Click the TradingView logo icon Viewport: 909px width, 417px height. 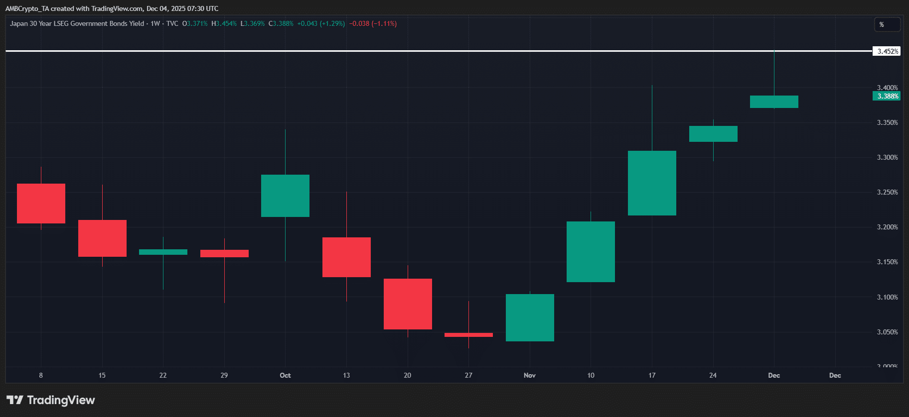click(15, 400)
